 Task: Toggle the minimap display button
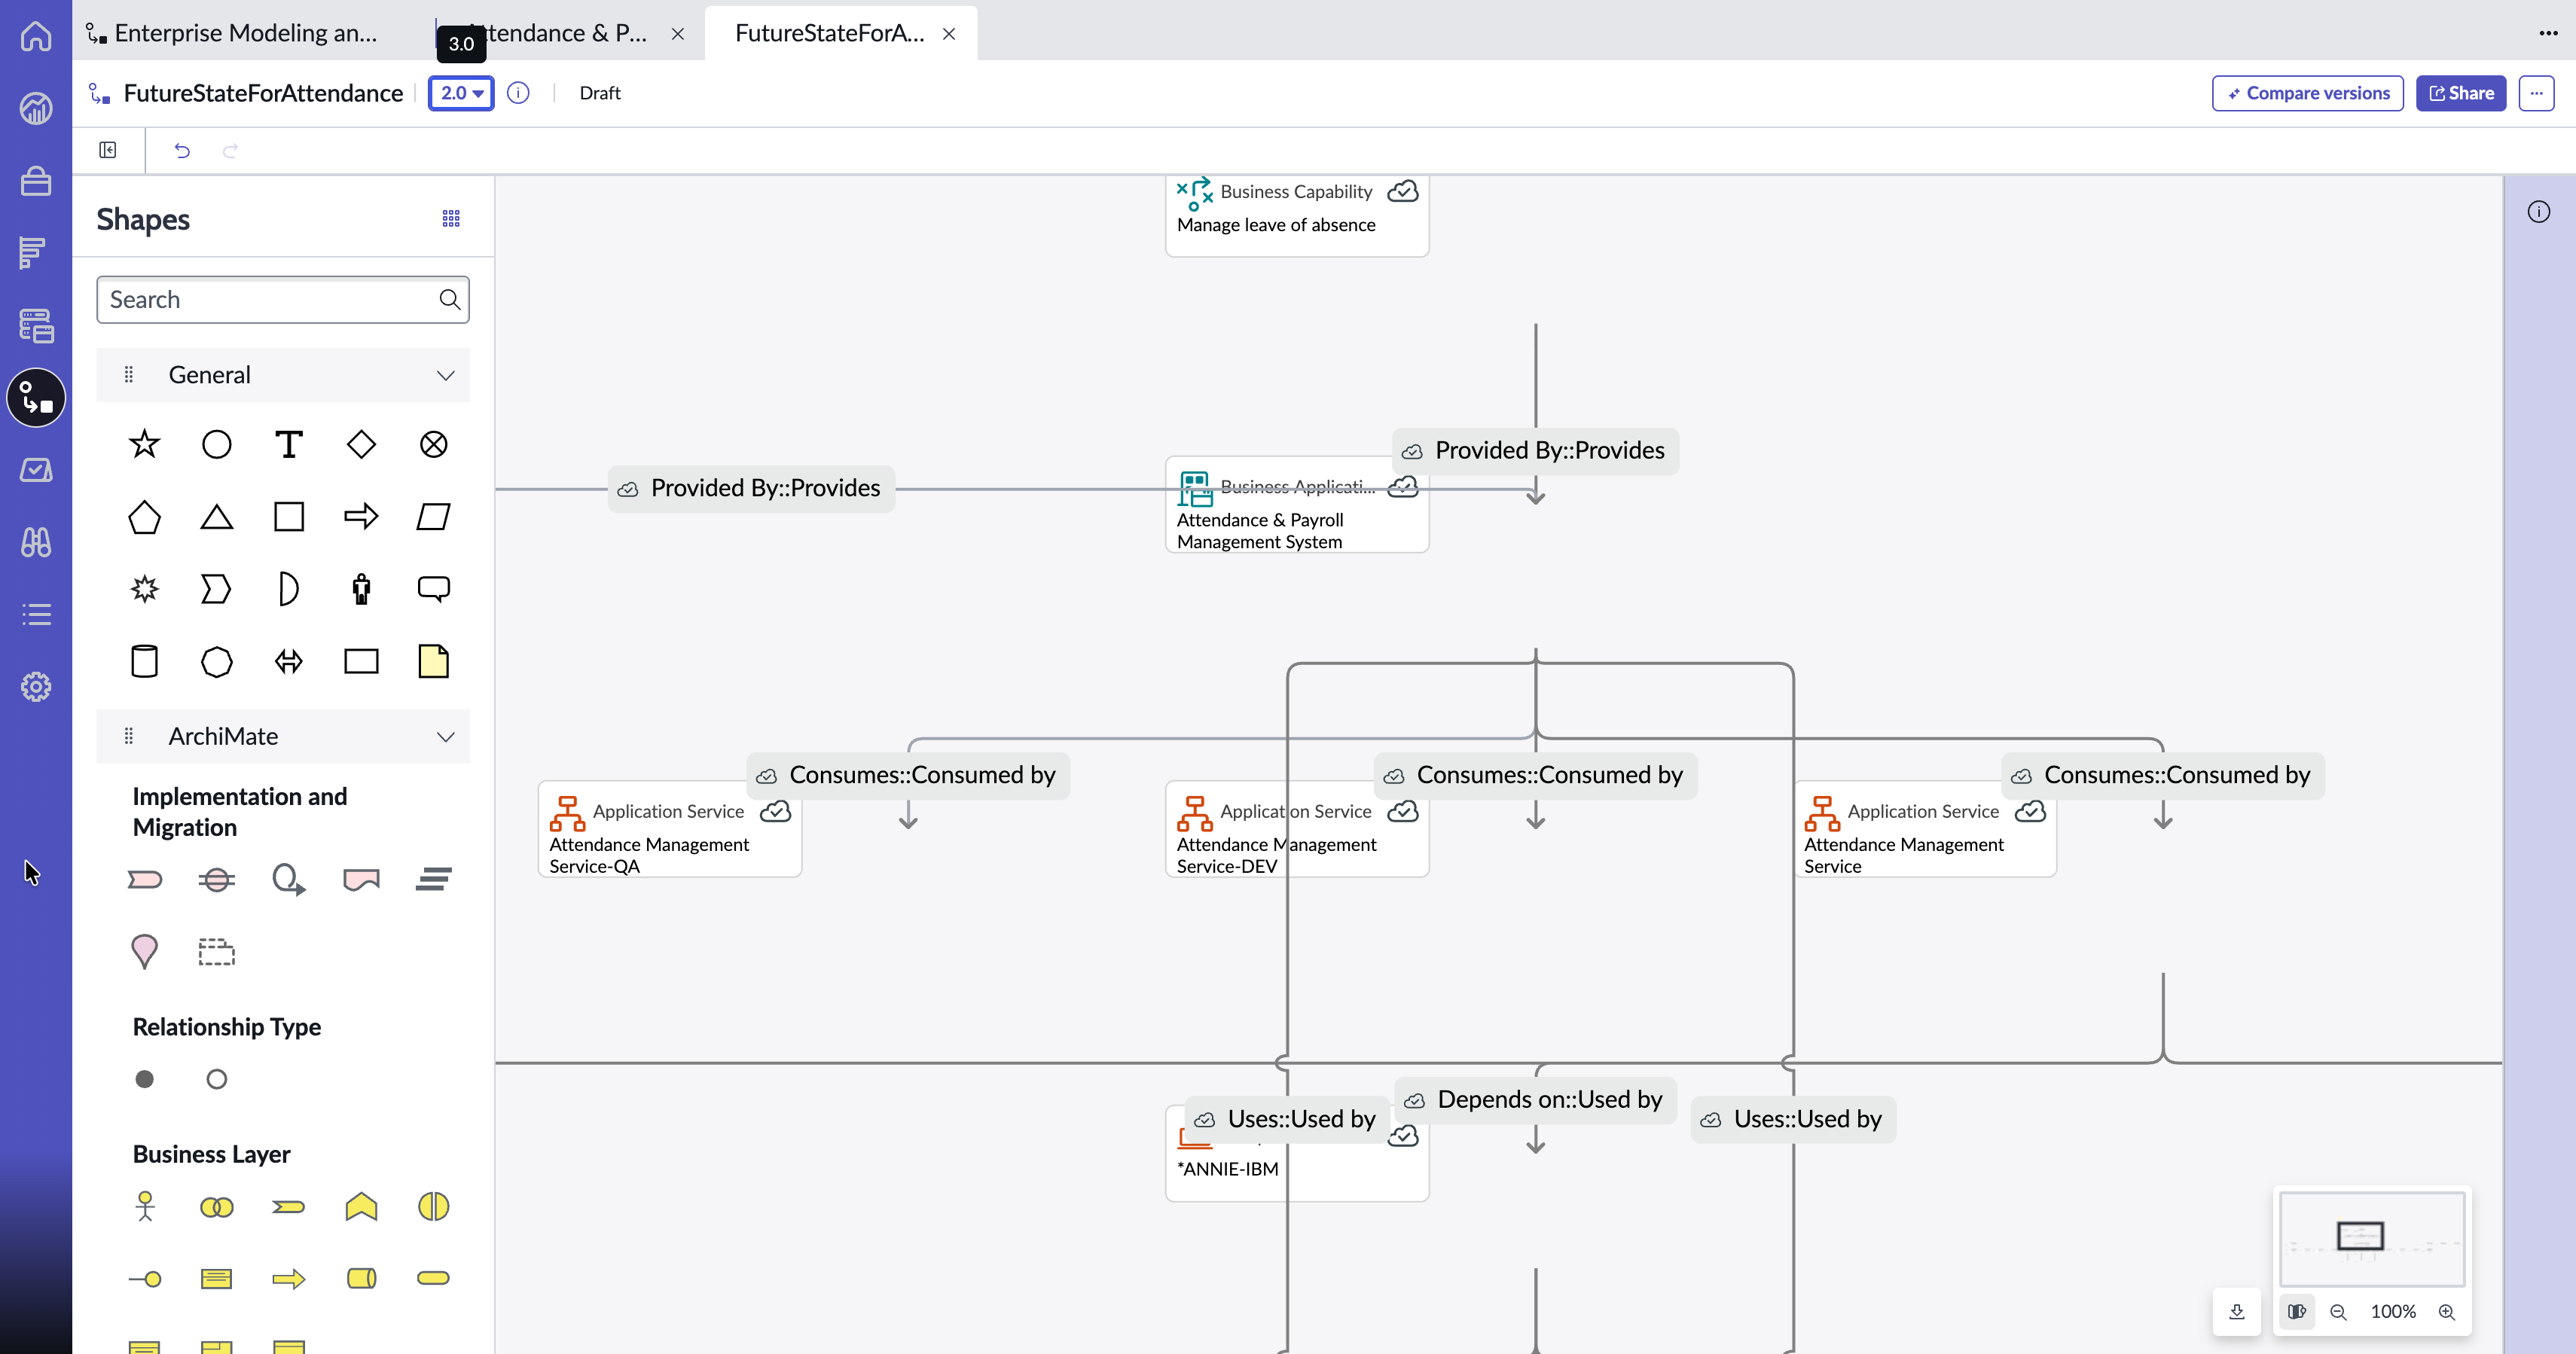point(2297,1311)
